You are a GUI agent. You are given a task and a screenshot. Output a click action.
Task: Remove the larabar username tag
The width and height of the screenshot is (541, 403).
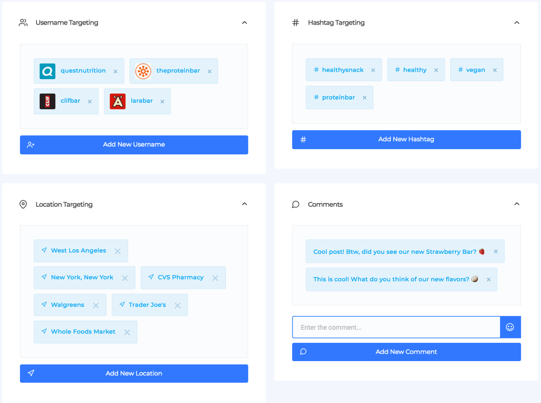[x=162, y=102]
